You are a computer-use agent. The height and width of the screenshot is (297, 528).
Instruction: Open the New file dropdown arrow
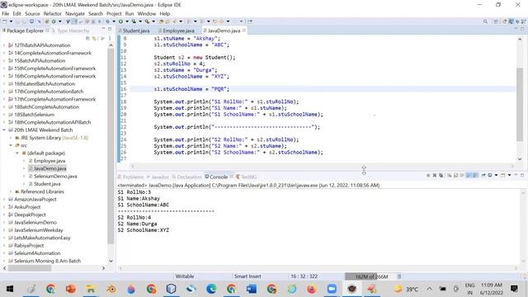click(11, 21)
